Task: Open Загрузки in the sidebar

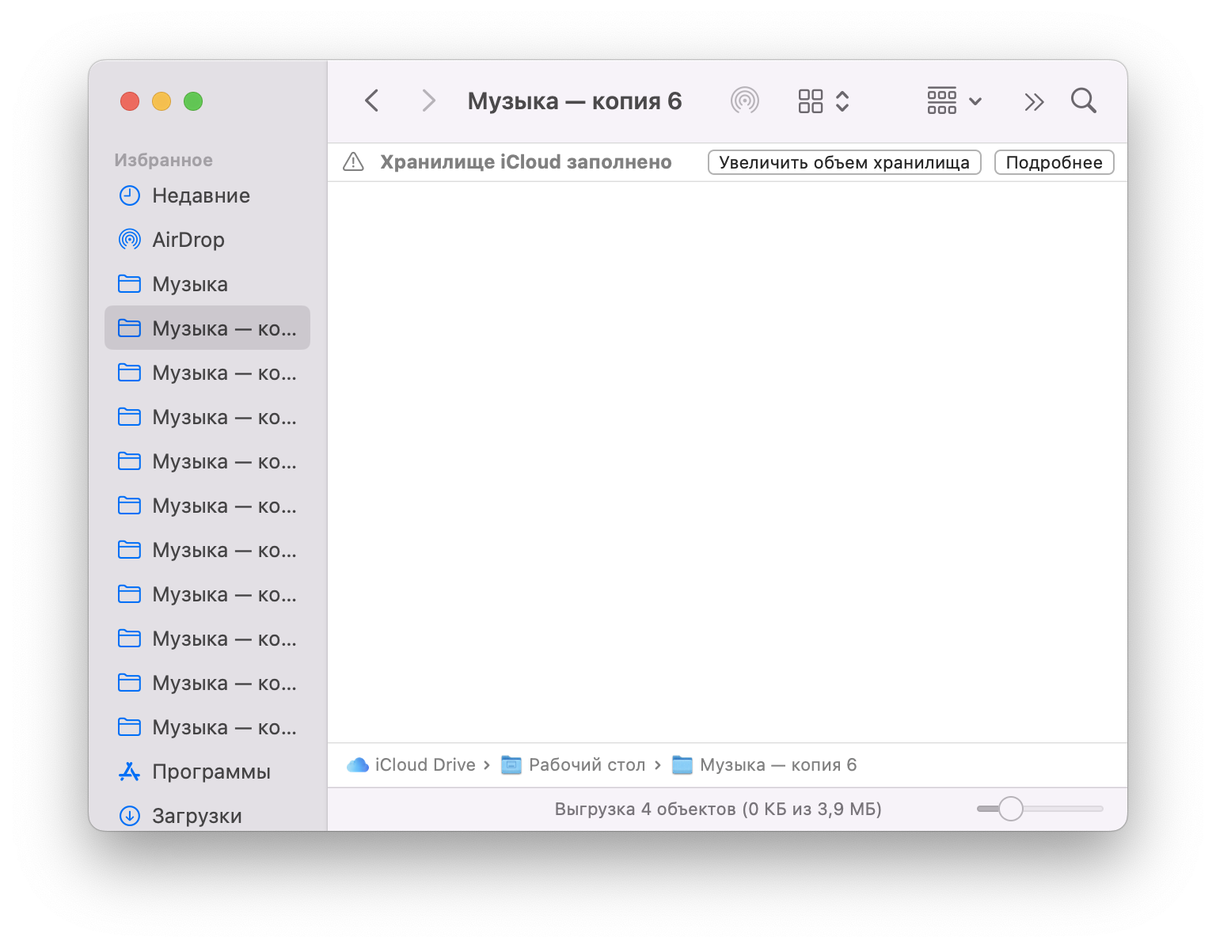Action: tap(207, 816)
